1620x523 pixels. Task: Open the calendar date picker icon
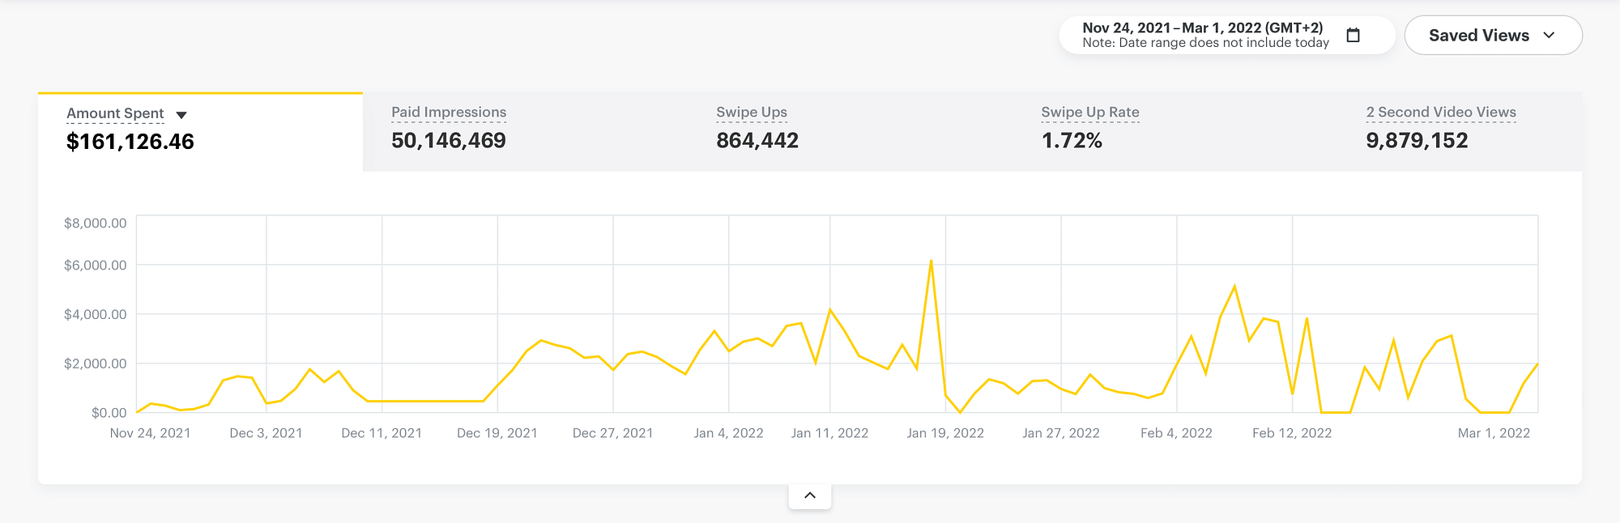click(x=1353, y=35)
